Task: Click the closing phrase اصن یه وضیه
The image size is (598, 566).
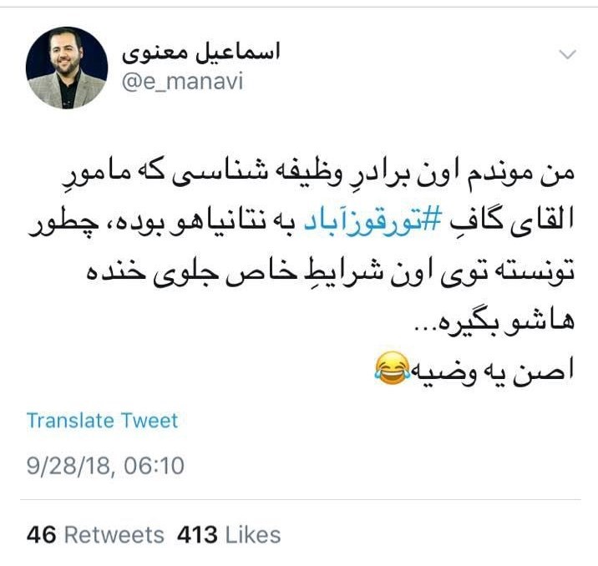Action: [x=492, y=371]
